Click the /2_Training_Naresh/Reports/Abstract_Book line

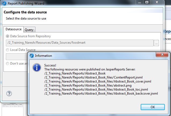coord(75,73)
